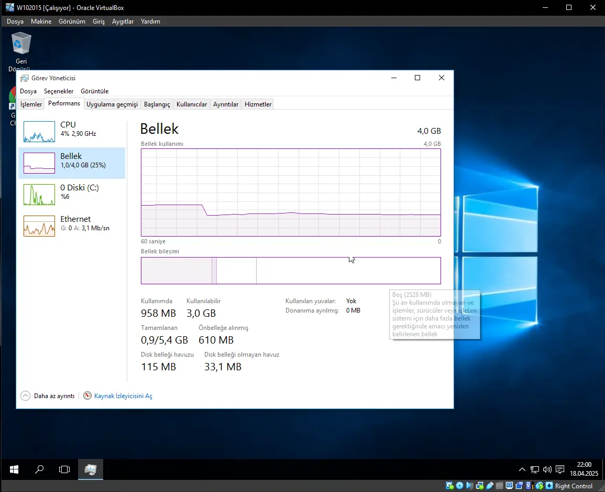The width and height of the screenshot is (605, 492).
Task: Open VirtualBox Görünüm menu
Action: (72, 22)
